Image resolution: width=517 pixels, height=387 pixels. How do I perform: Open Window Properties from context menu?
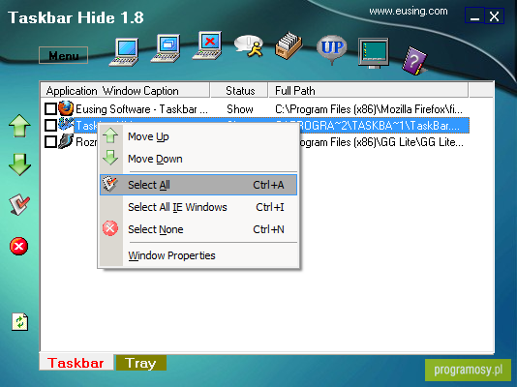point(198,255)
